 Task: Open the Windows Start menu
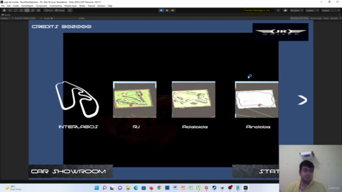click(97, 188)
